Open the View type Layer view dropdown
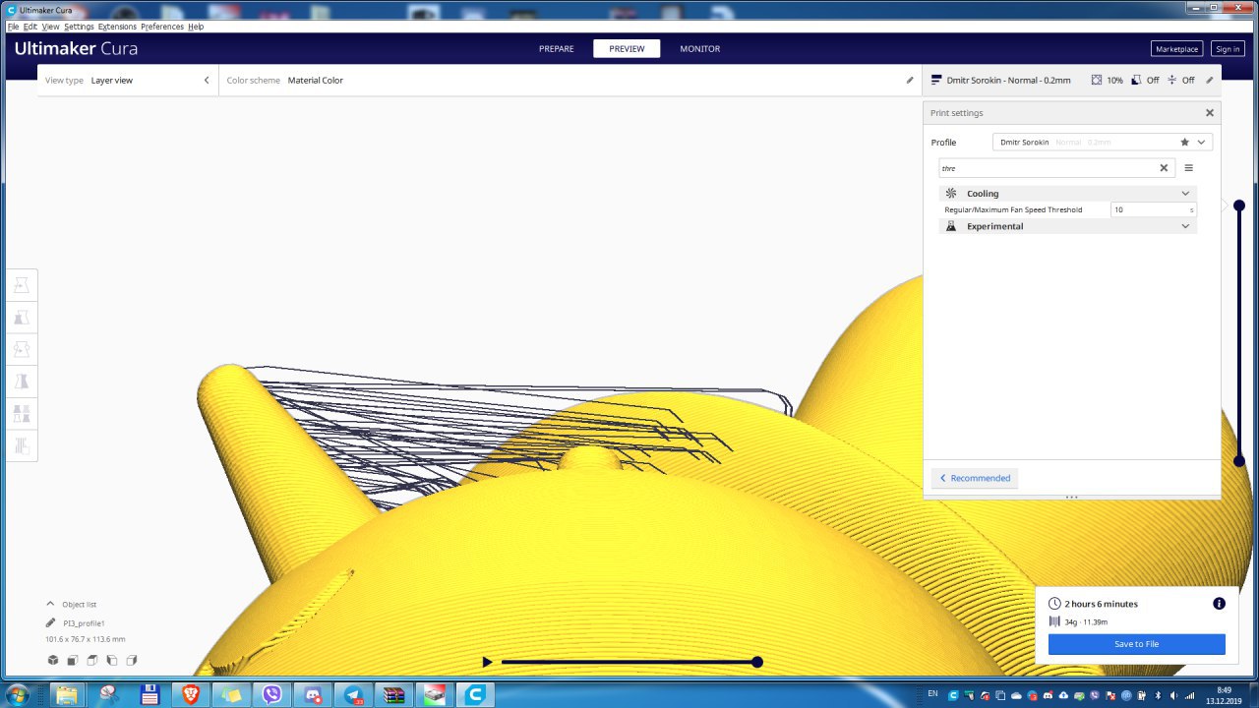 (128, 81)
